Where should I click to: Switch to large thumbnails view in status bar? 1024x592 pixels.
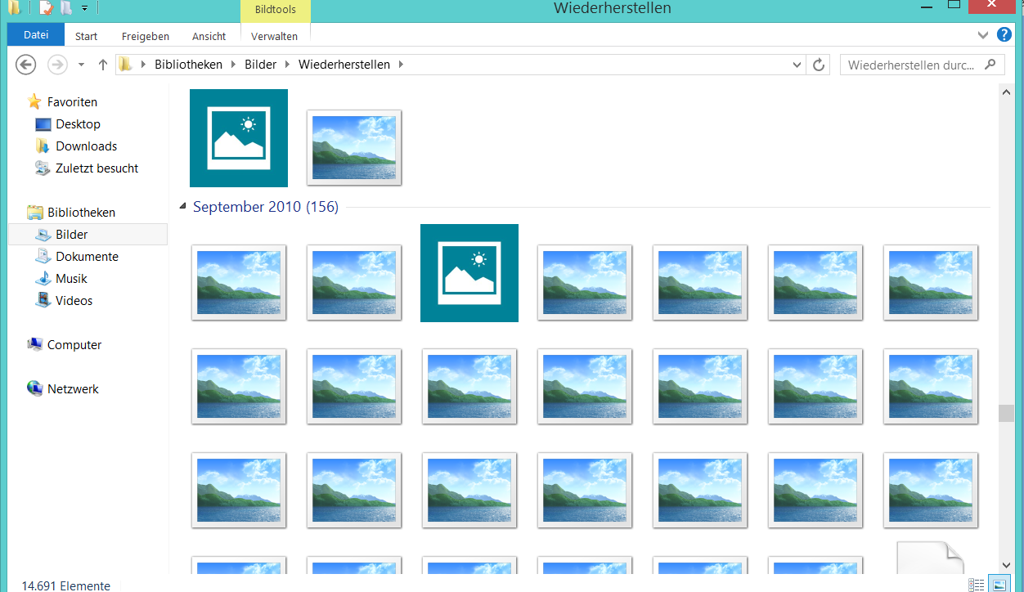pos(999,585)
